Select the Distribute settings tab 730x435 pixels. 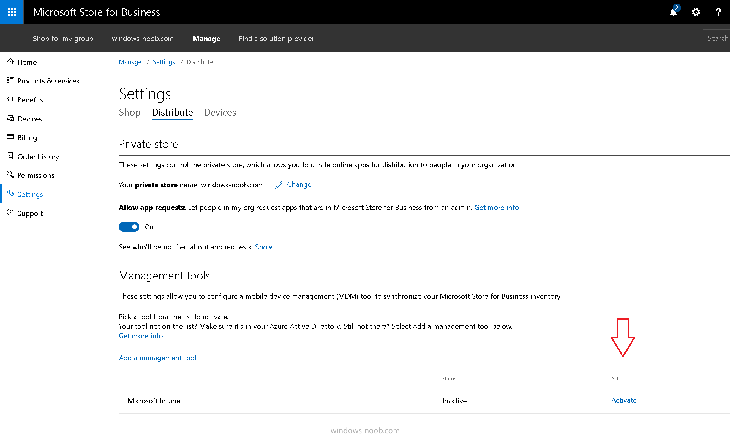172,112
